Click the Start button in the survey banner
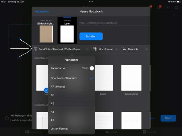Screen dimensions: 182x136 pos(168,118)
